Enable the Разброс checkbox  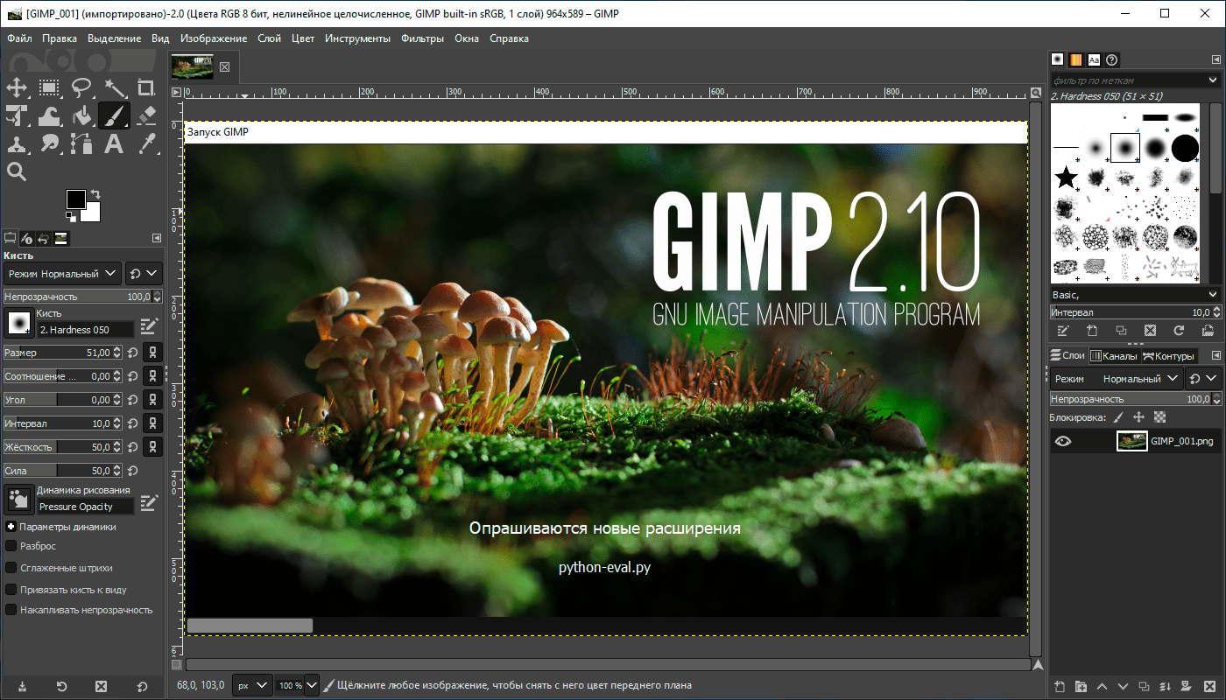tap(11, 546)
